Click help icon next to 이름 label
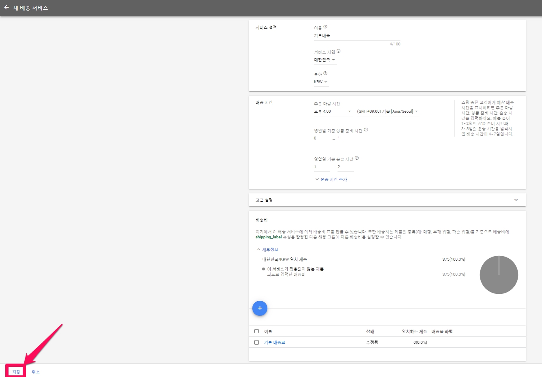 coord(325,27)
